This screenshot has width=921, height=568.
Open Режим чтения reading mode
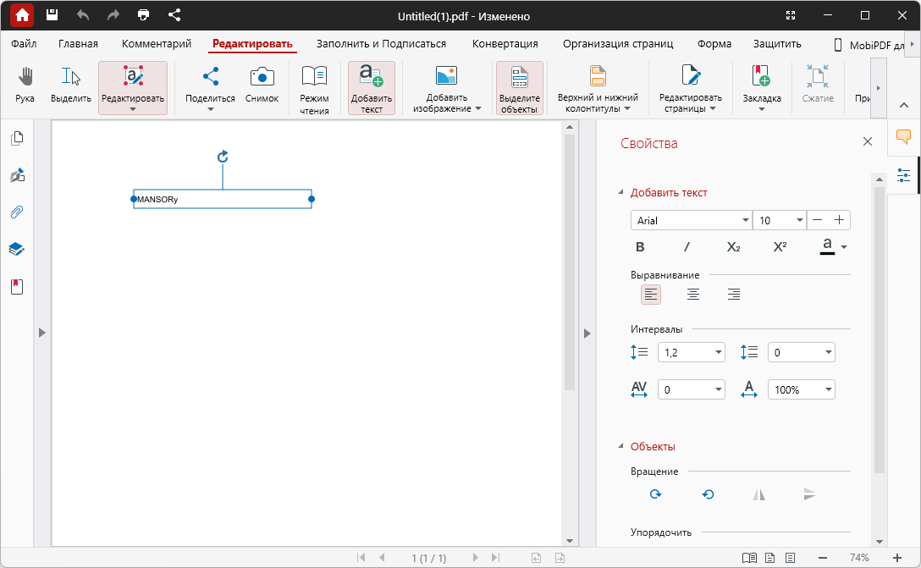(x=314, y=89)
